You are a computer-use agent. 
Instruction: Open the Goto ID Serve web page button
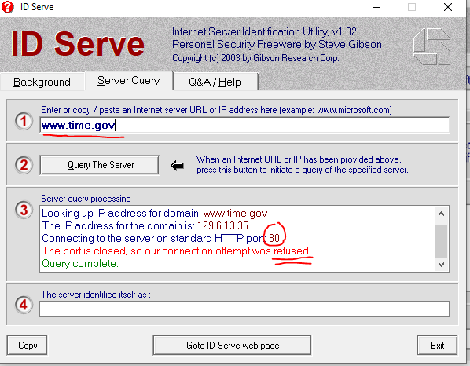[233, 346]
